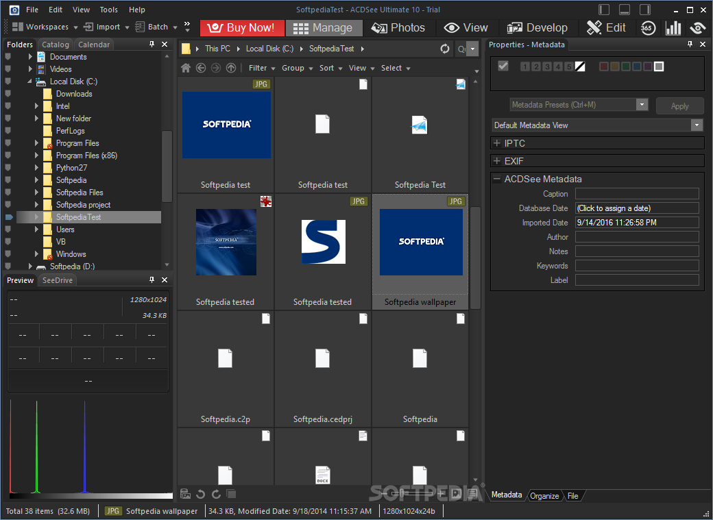Switch to the Organize tab
This screenshot has width=713, height=520.
pos(544,496)
